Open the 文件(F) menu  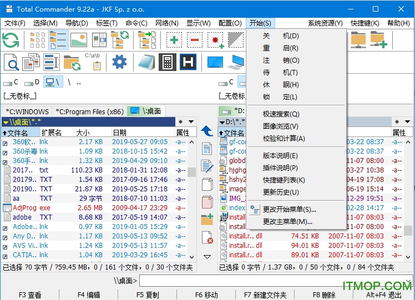[x=15, y=23]
